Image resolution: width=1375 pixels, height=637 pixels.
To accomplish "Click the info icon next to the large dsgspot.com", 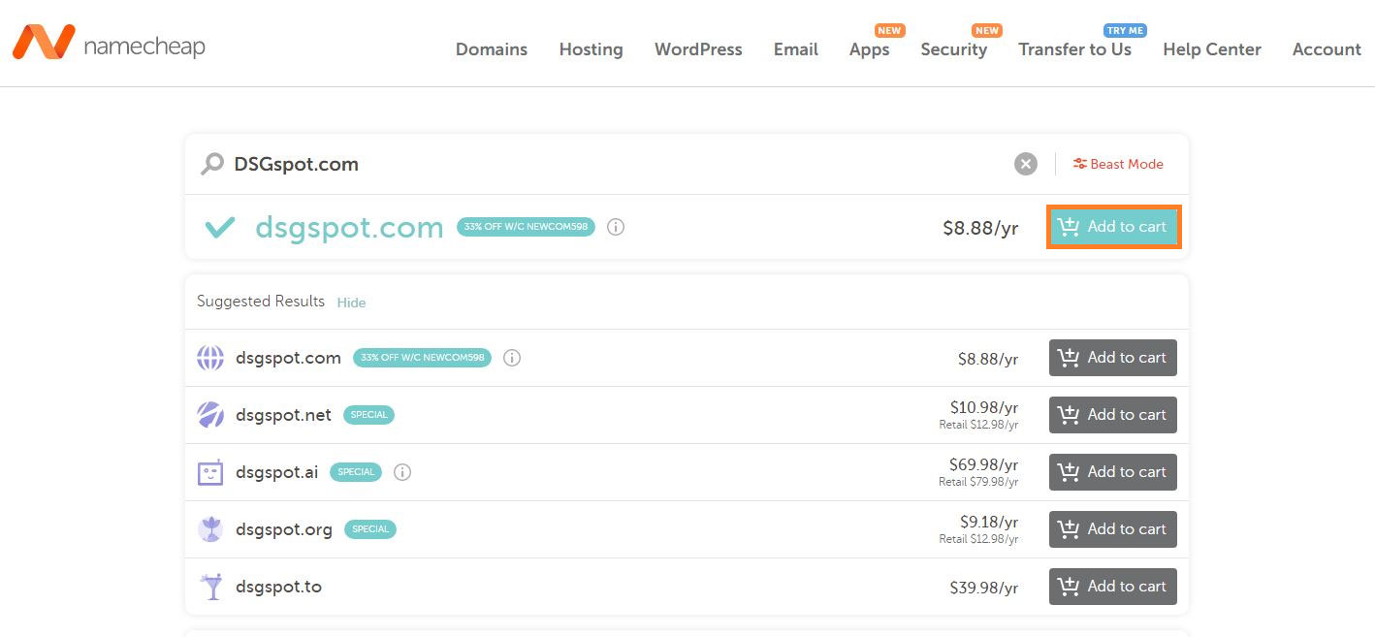I will point(616,227).
